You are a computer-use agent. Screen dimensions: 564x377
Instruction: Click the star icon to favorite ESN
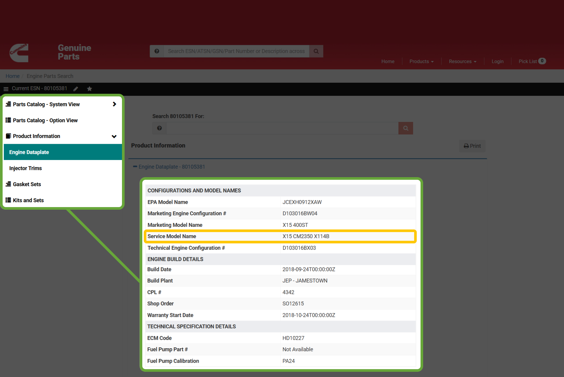click(89, 89)
